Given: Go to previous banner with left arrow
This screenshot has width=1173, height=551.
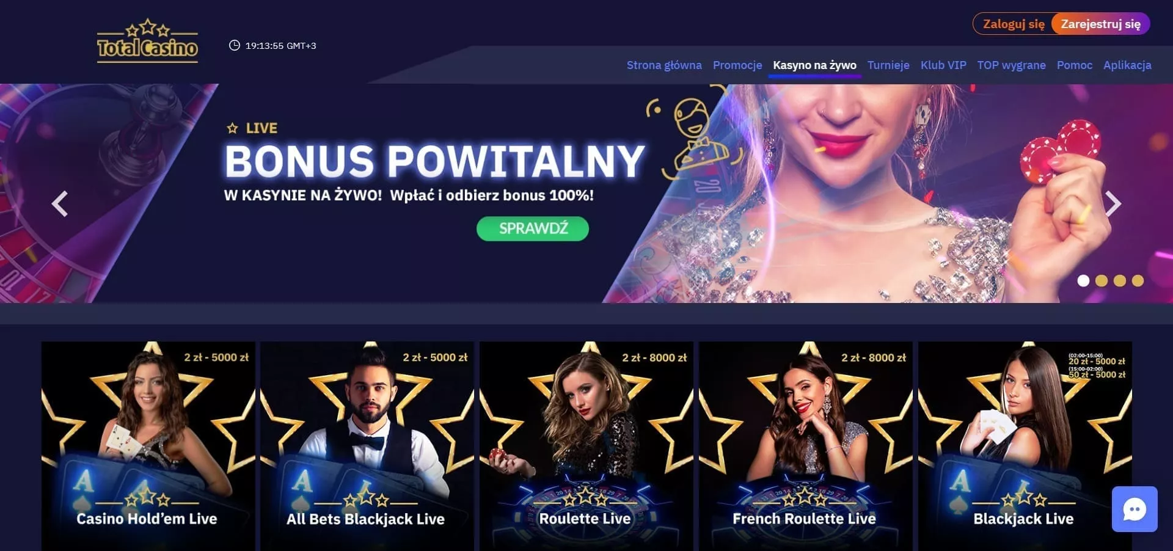Looking at the screenshot, I should click(59, 204).
